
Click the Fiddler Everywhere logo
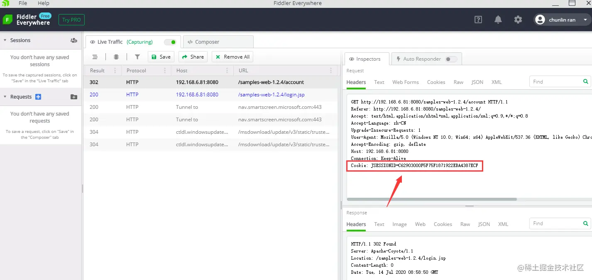pyautogui.click(x=27, y=20)
